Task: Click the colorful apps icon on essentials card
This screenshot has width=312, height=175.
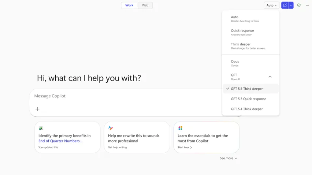Action: (180, 128)
